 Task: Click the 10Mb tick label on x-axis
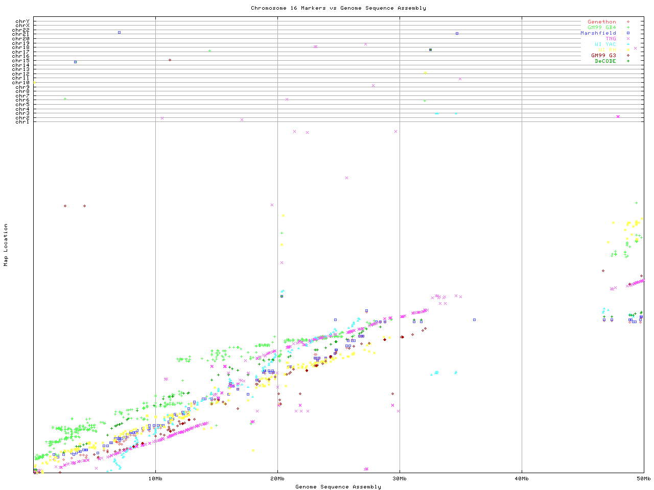[x=155, y=479]
